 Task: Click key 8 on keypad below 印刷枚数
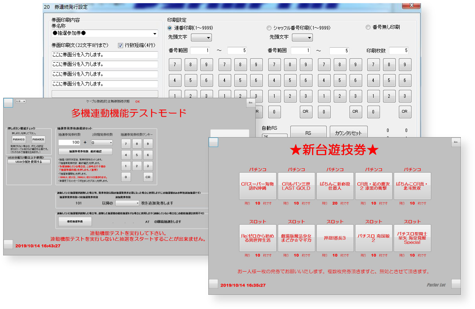(x=389, y=64)
